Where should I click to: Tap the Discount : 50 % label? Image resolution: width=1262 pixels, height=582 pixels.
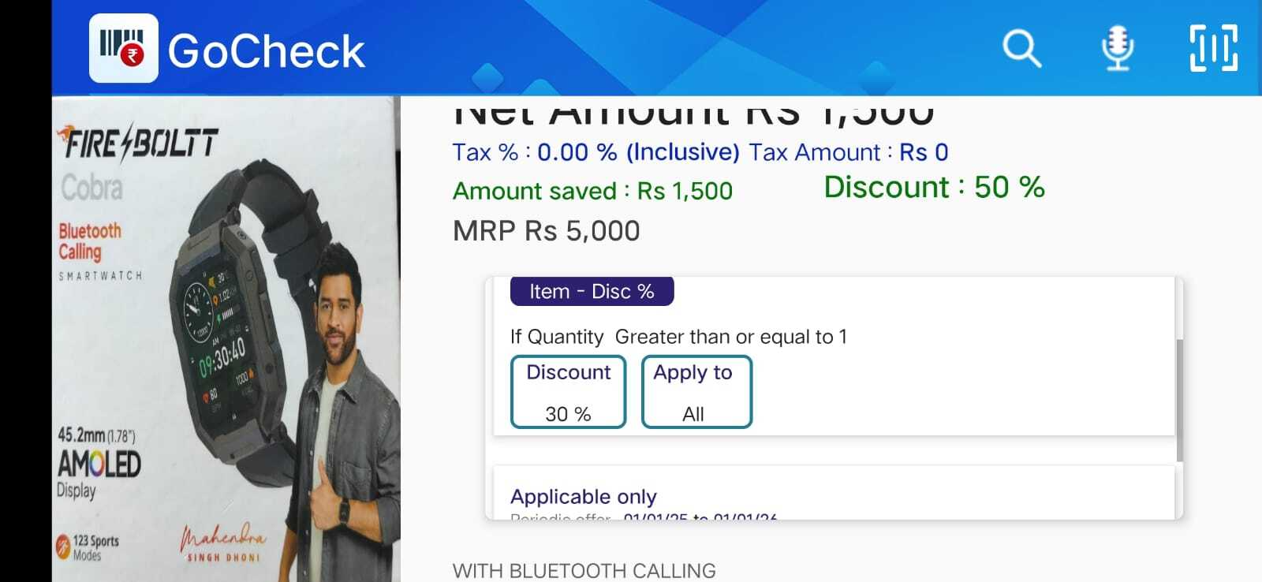(x=934, y=187)
